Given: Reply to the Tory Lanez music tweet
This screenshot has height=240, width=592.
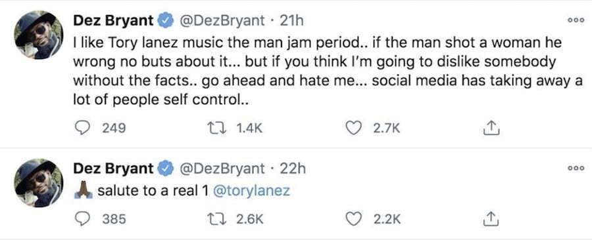Looking at the screenshot, I should point(81,129).
